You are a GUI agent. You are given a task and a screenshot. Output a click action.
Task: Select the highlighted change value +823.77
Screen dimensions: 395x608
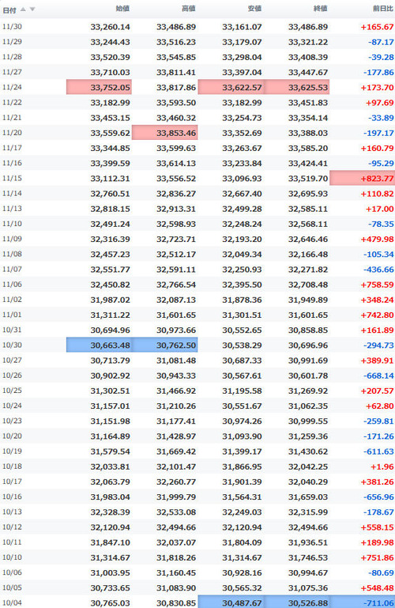(363, 179)
